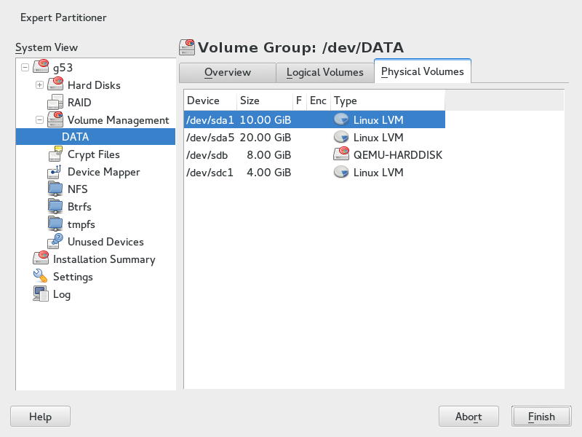Open Help for the partitioner
This screenshot has height=437, width=582.
(40, 417)
